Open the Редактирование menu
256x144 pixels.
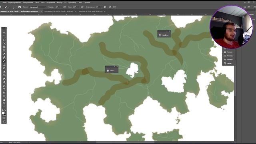coord(14,3)
